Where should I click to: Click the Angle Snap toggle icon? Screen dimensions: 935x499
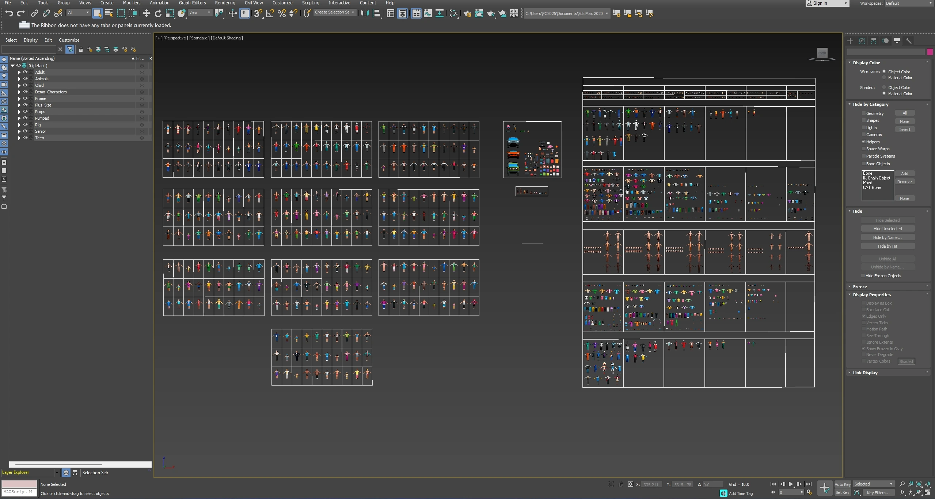point(270,13)
